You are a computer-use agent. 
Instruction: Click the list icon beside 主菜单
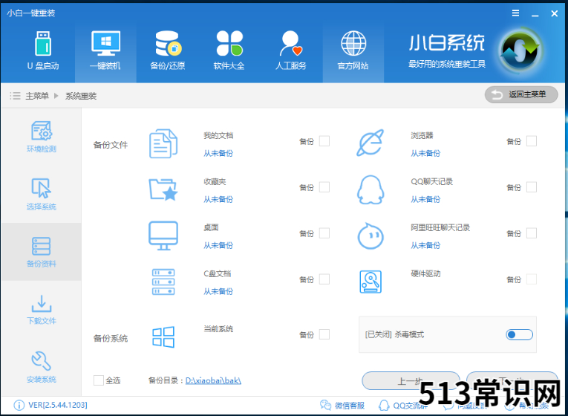pos(15,96)
